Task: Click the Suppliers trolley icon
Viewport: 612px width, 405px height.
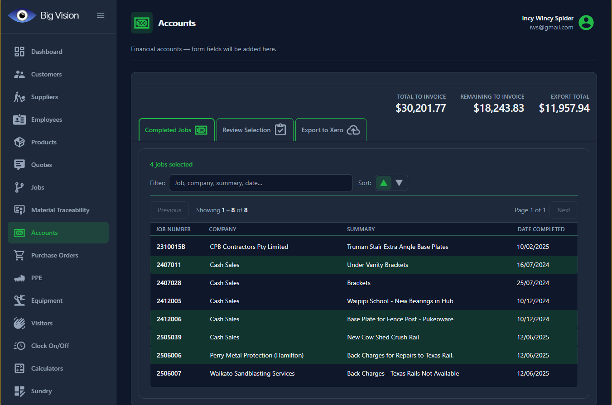Action: click(x=19, y=97)
